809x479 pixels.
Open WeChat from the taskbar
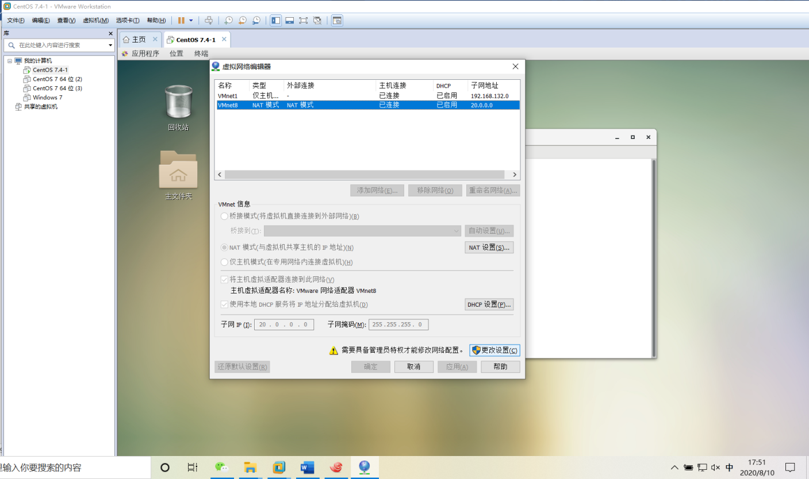point(221,468)
